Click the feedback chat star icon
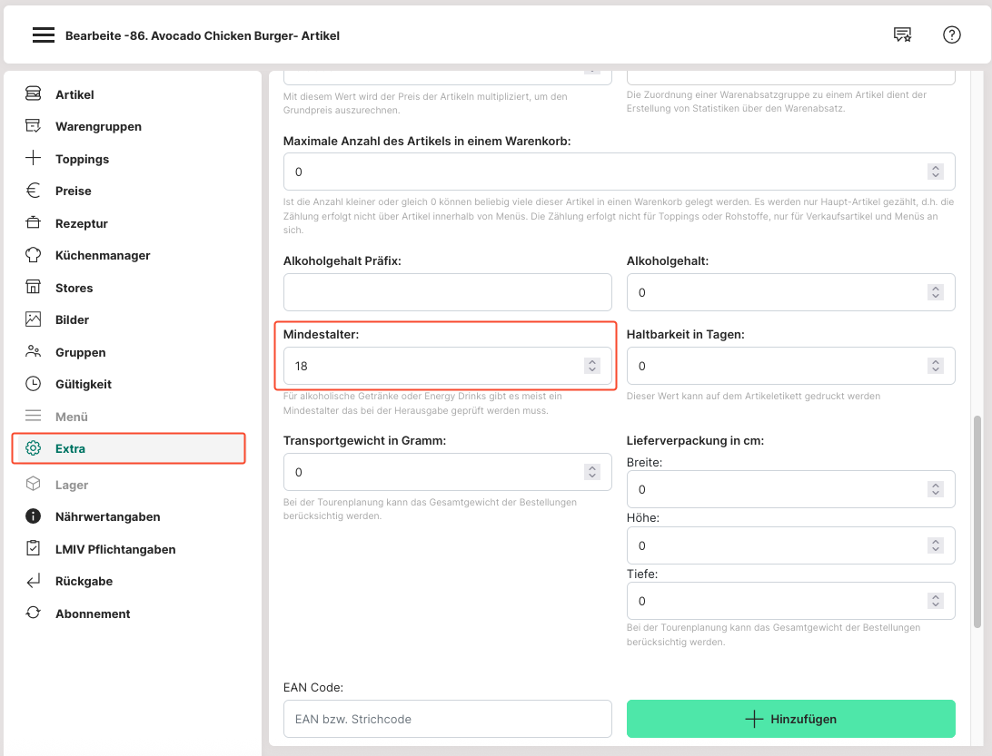This screenshot has width=992, height=756. coord(902,35)
